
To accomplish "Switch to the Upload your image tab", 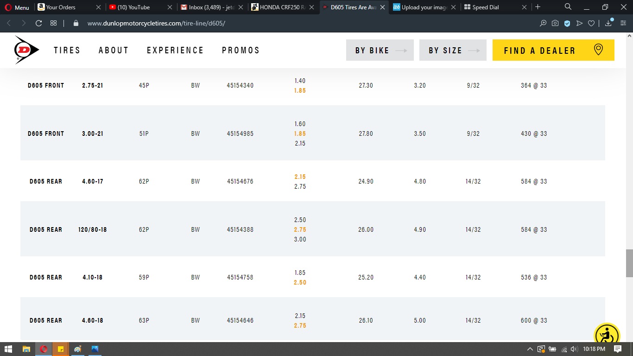I will pyautogui.click(x=424, y=7).
